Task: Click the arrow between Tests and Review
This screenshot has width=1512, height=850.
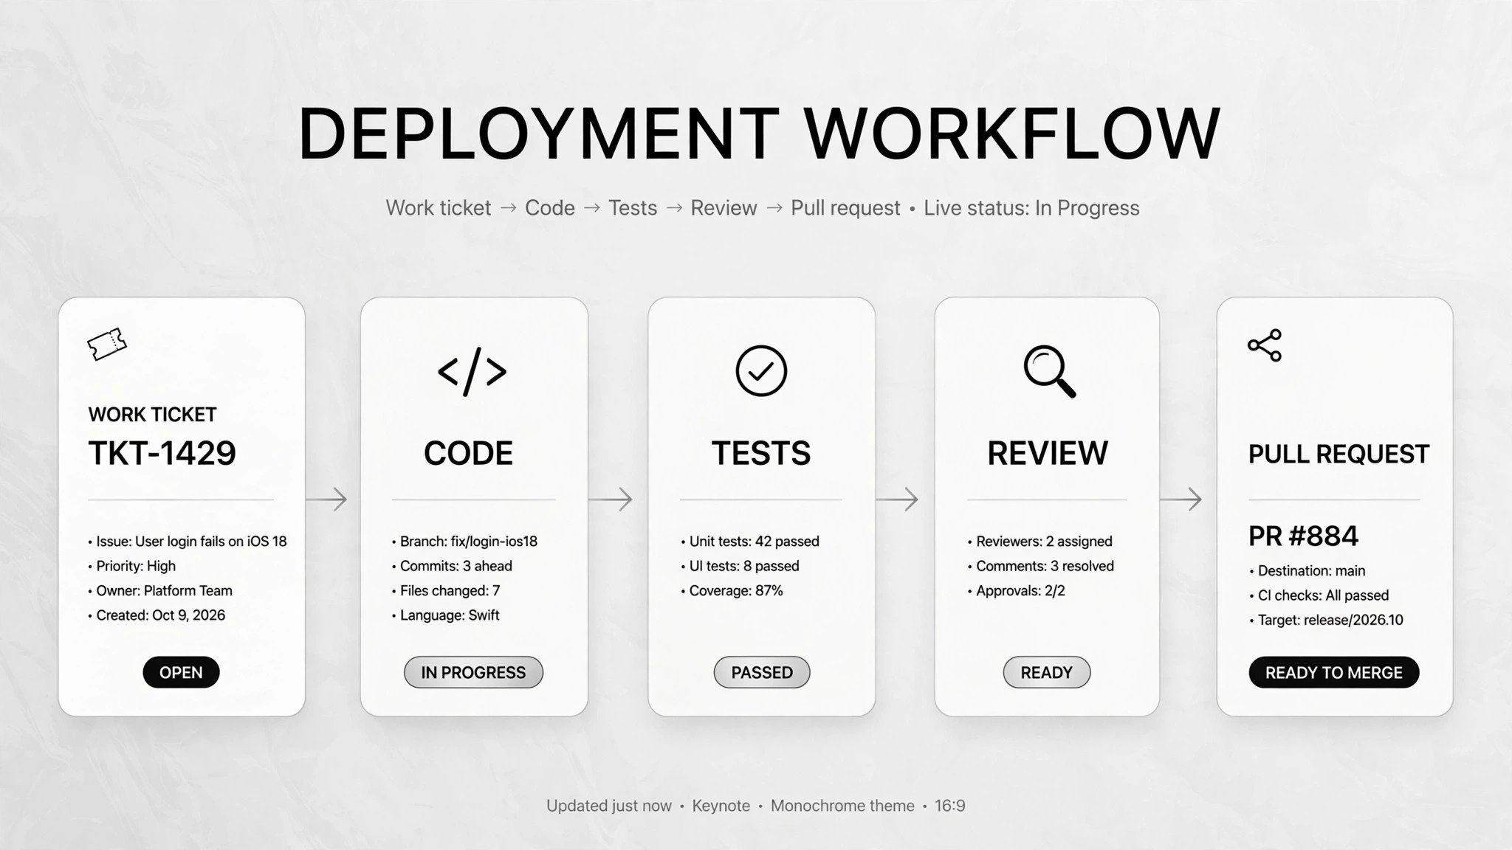Action: click(897, 500)
